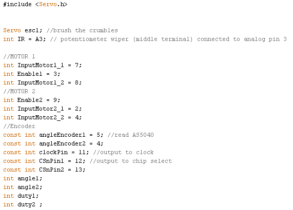
Task: Click the #include Servo.h line
Action: tap(35, 4)
